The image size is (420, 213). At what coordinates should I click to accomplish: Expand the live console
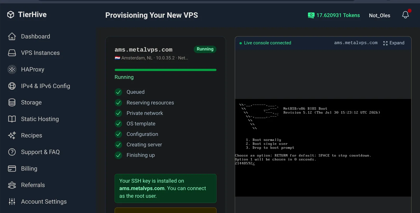click(x=394, y=43)
